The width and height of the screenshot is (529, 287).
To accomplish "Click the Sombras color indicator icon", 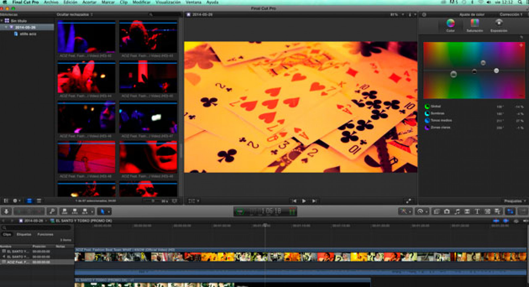I will [x=427, y=113].
